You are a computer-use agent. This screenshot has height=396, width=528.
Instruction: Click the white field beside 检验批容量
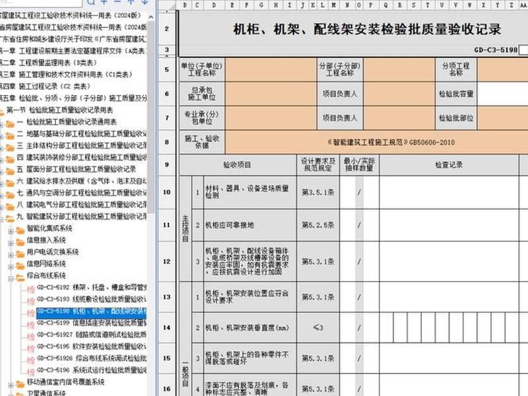[503, 94]
